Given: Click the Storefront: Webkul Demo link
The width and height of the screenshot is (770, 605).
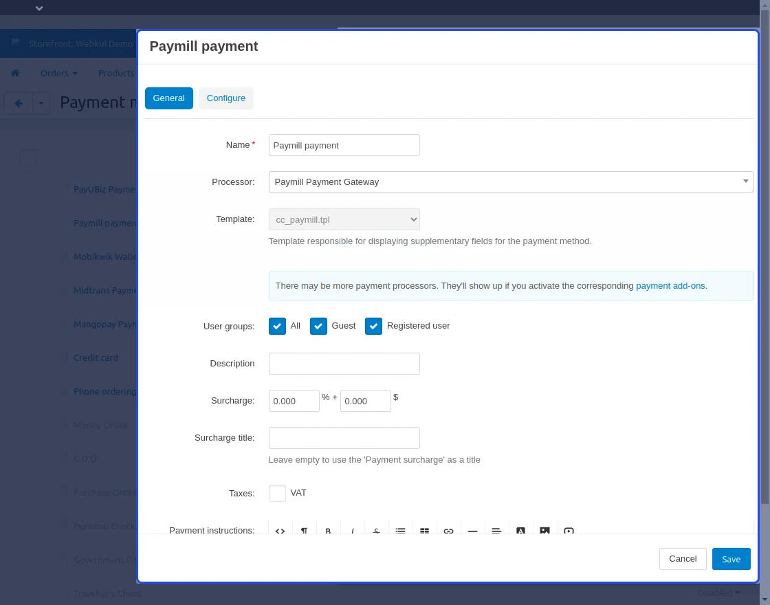Looking at the screenshot, I should point(80,44).
